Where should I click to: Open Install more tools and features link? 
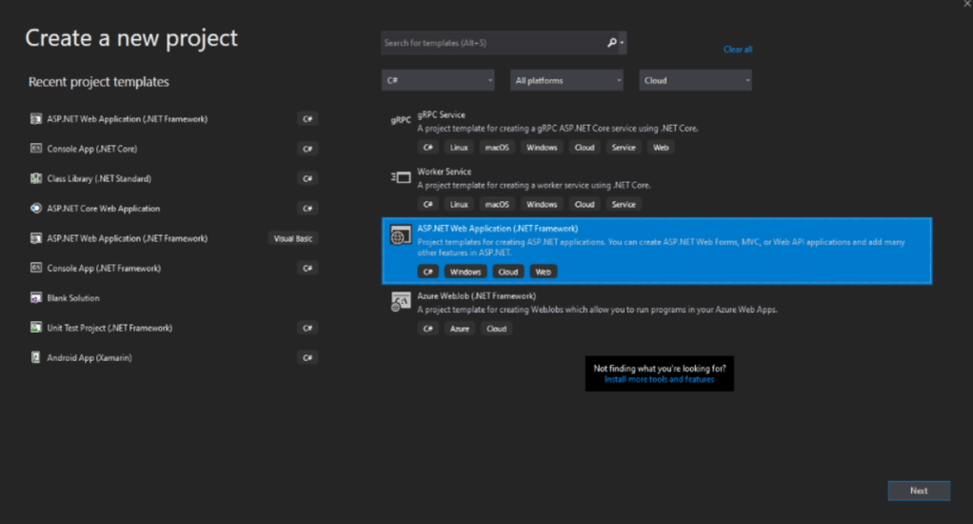tap(659, 379)
